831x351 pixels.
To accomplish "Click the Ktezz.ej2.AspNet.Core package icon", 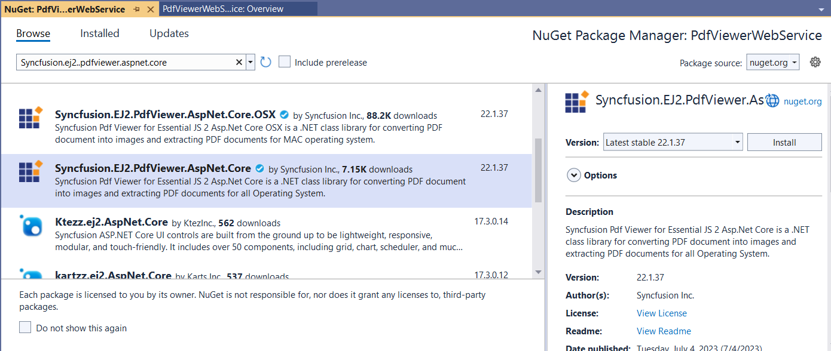I will (x=31, y=227).
